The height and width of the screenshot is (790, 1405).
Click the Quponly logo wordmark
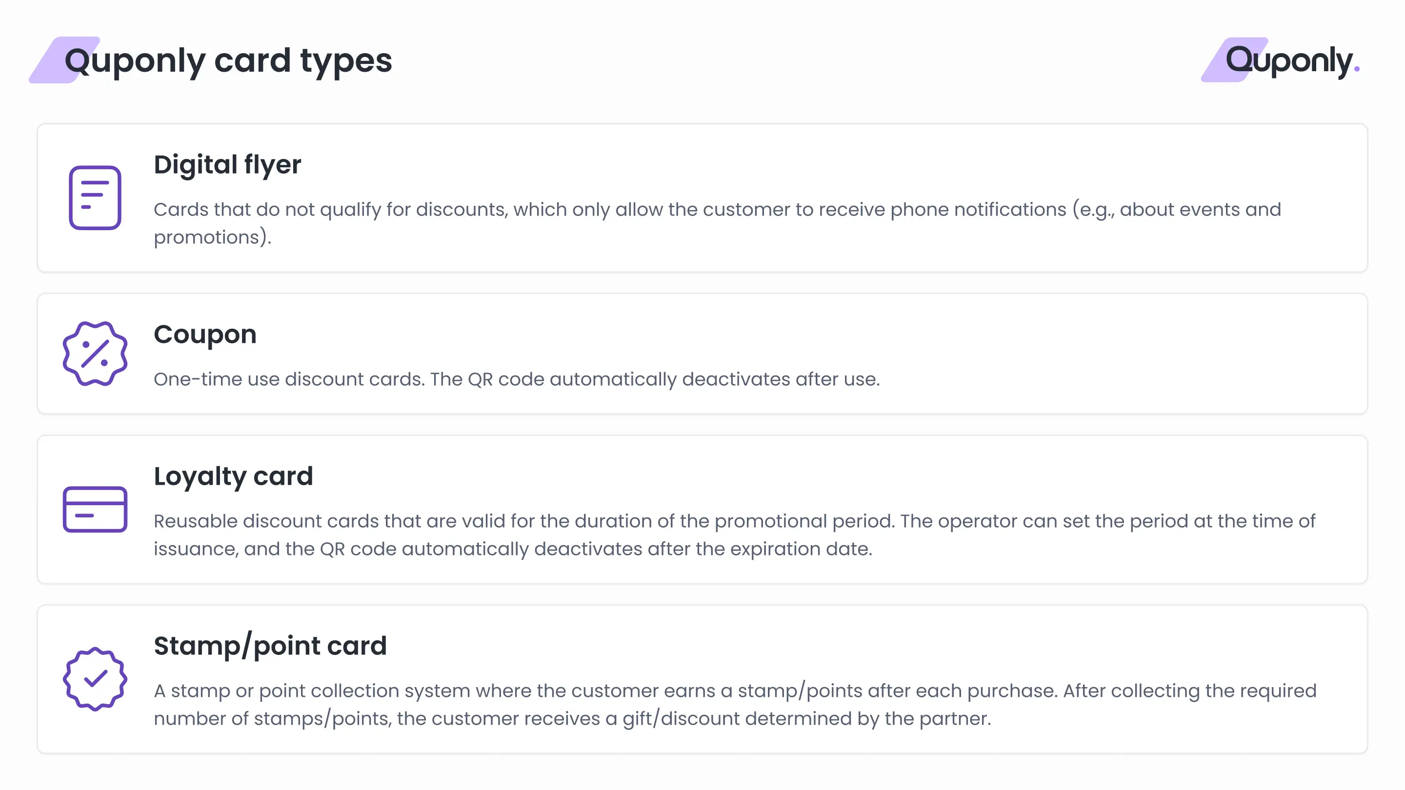(x=1289, y=60)
